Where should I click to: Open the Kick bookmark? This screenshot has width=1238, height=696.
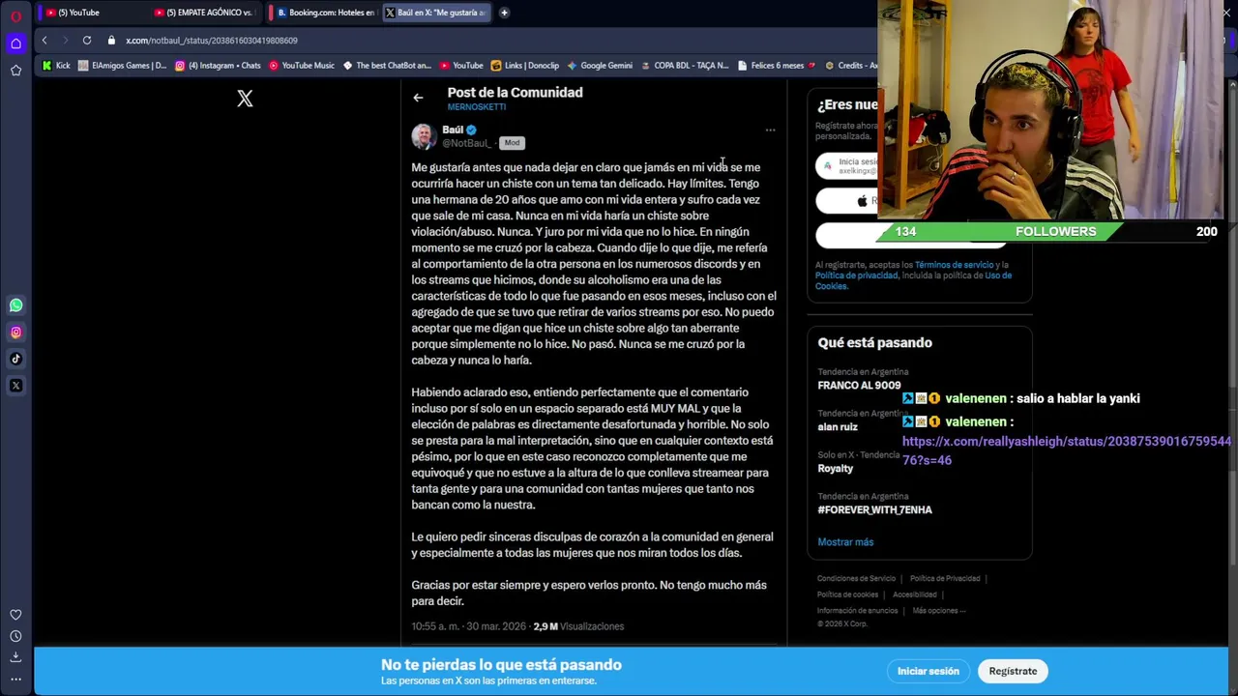click(56, 66)
